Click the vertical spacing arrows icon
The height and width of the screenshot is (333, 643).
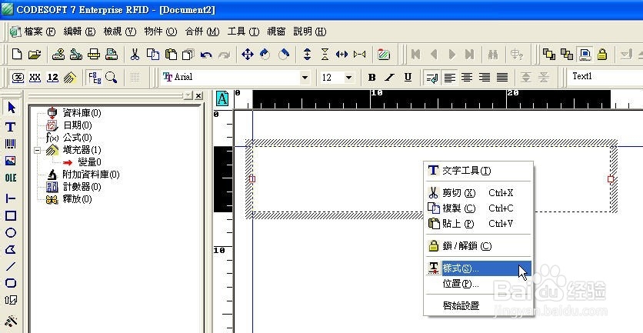307,54
